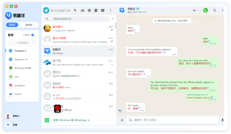The image size is (231, 134).
Task: Click the chat search input field
Action: coord(77,19)
